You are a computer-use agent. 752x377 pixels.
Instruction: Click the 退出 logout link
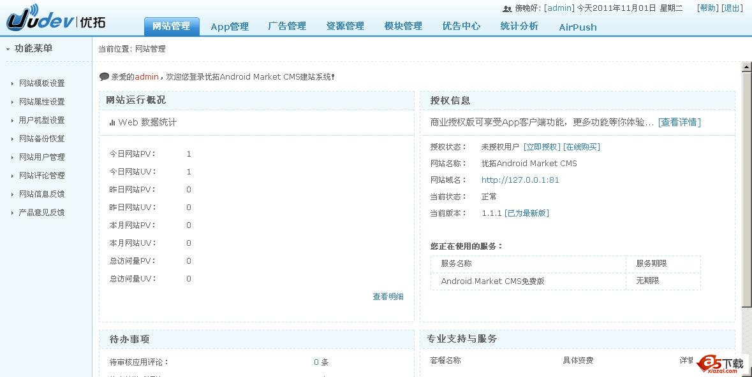pos(733,8)
